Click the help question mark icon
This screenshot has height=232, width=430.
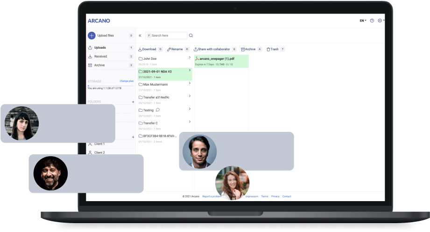tap(372, 21)
